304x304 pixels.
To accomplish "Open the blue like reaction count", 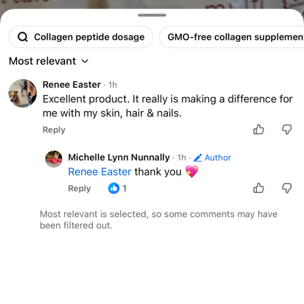I will point(118,188).
